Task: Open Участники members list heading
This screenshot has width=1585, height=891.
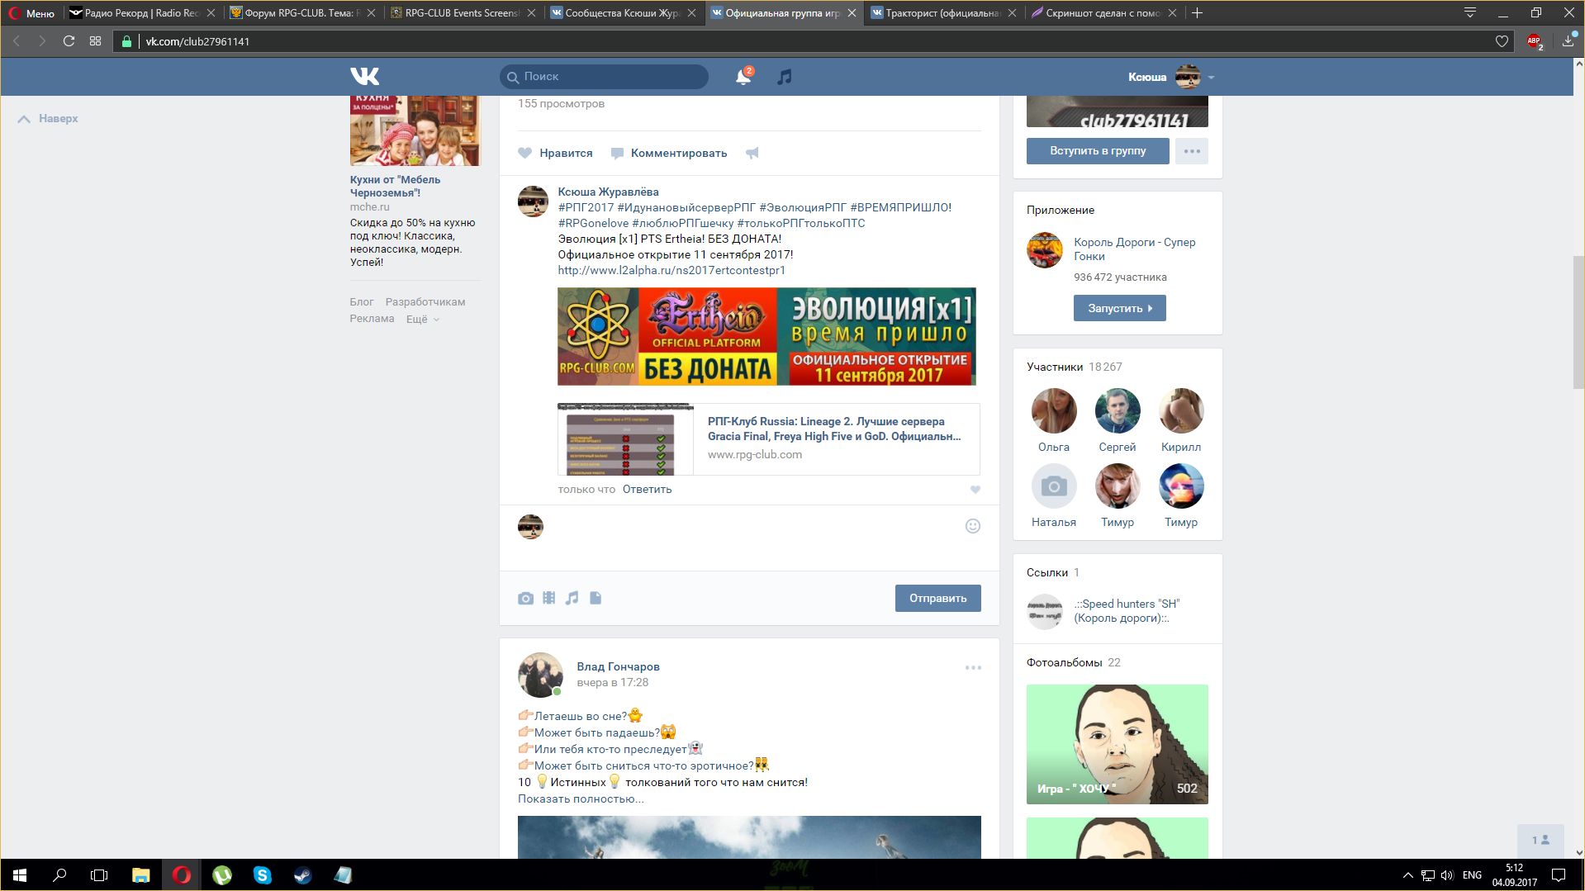Action: click(1055, 367)
